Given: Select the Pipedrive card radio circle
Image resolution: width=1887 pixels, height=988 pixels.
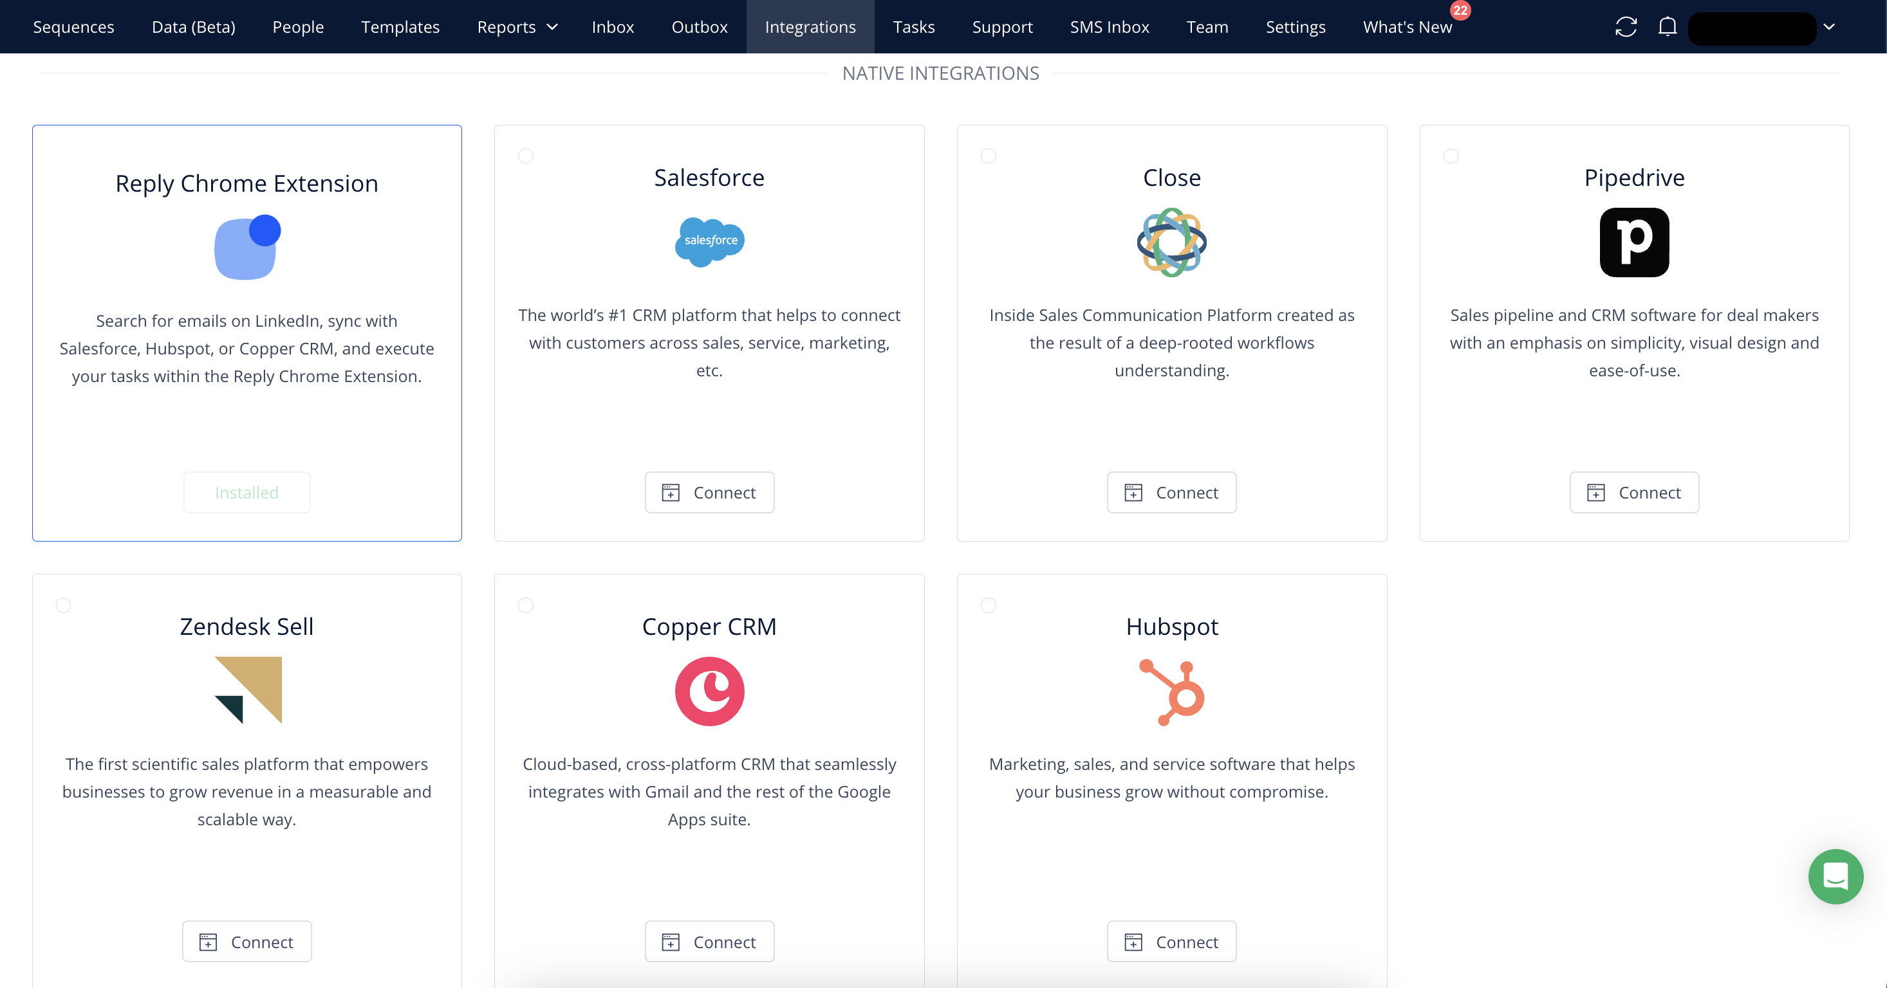Looking at the screenshot, I should 1451,156.
